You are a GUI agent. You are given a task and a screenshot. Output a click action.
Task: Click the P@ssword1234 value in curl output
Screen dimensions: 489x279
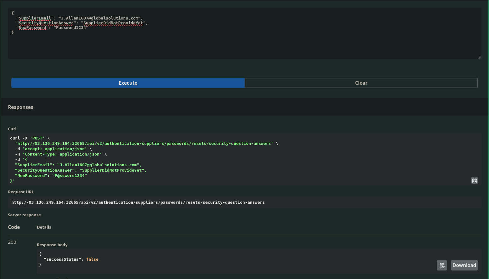[x=69, y=176]
